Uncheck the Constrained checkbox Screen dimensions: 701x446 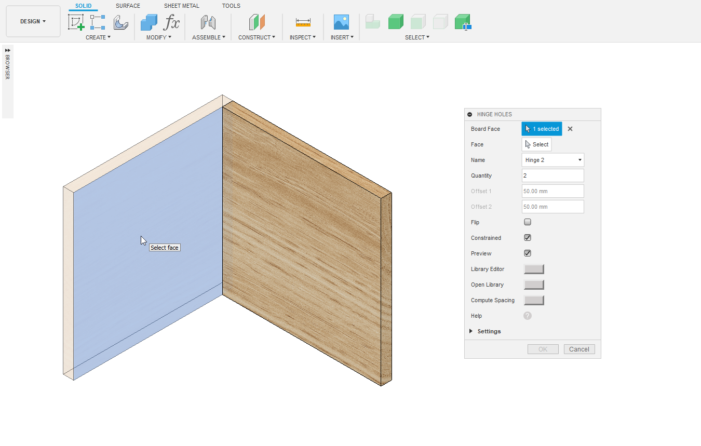point(528,238)
